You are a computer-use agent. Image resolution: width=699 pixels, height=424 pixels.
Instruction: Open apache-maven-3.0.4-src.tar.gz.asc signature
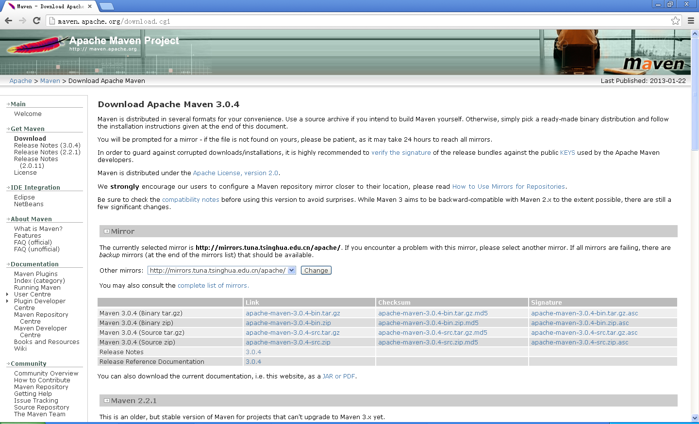584,333
